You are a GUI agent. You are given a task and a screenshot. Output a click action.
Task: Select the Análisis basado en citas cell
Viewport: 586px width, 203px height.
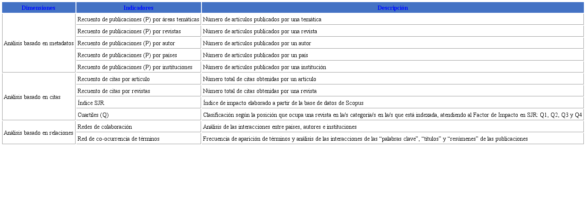[32, 97]
